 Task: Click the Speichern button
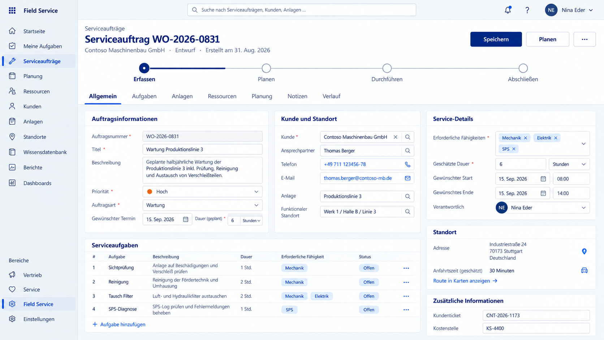(496, 39)
